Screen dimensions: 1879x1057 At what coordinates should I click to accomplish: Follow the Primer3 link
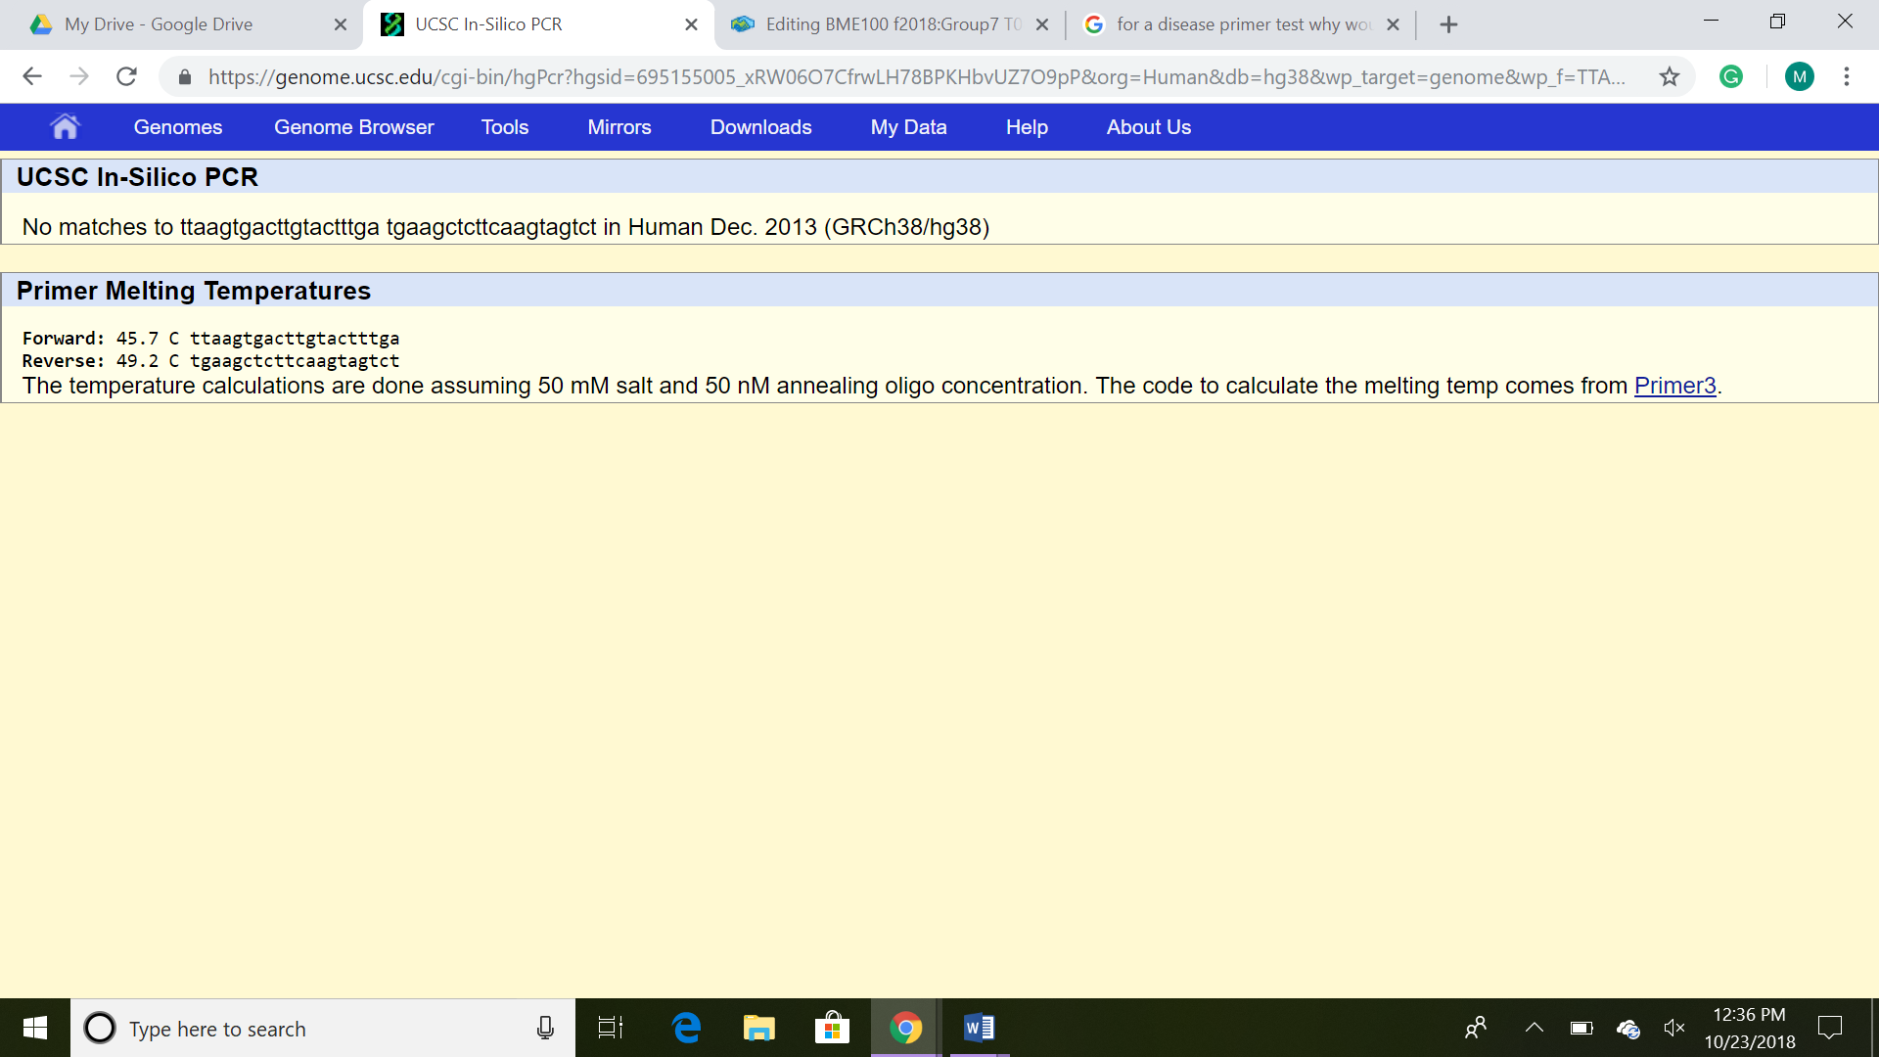coord(1674,386)
